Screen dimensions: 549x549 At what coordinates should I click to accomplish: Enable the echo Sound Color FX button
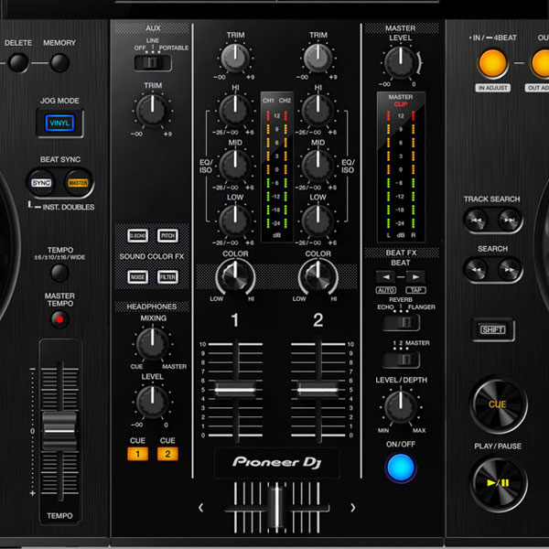click(137, 236)
